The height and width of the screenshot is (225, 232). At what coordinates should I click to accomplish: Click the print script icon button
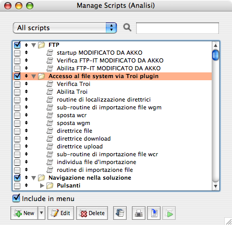click(x=139, y=213)
